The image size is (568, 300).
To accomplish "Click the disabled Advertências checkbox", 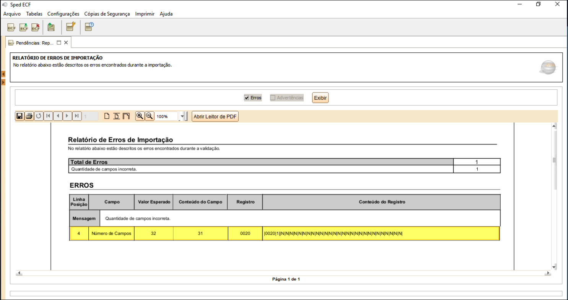I will point(273,98).
